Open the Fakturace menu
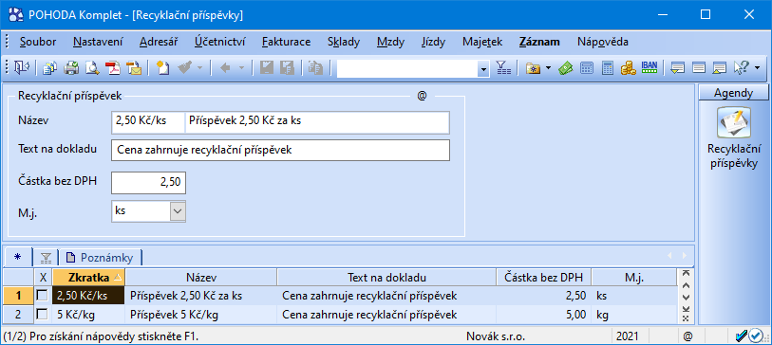The height and width of the screenshot is (345, 772). tap(286, 42)
